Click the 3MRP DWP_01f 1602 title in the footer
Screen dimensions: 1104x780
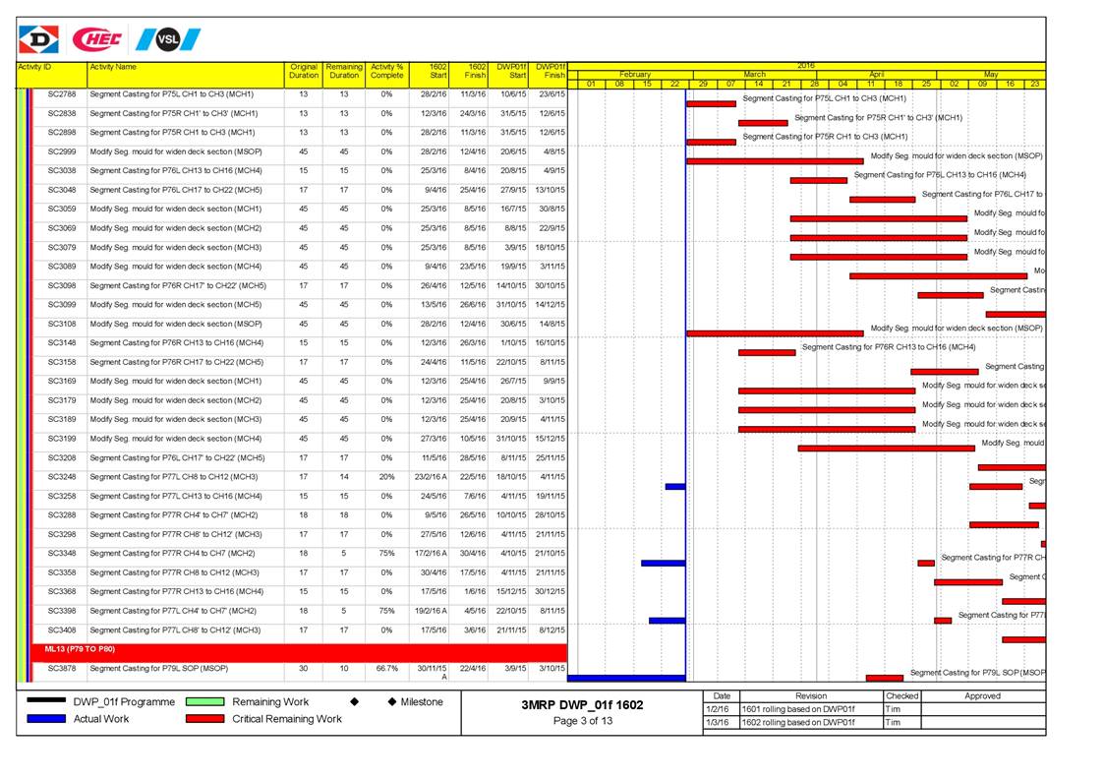582,704
